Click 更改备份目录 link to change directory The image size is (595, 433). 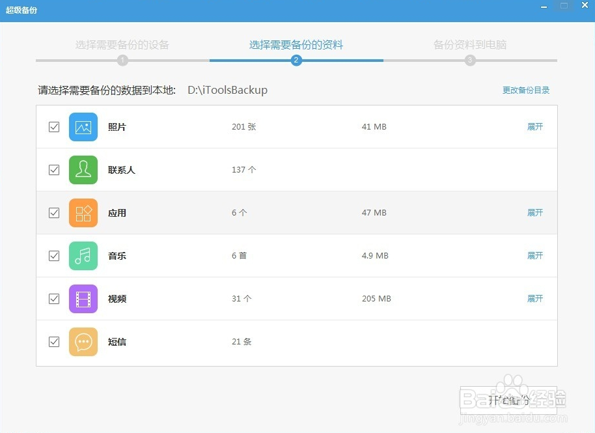click(525, 91)
